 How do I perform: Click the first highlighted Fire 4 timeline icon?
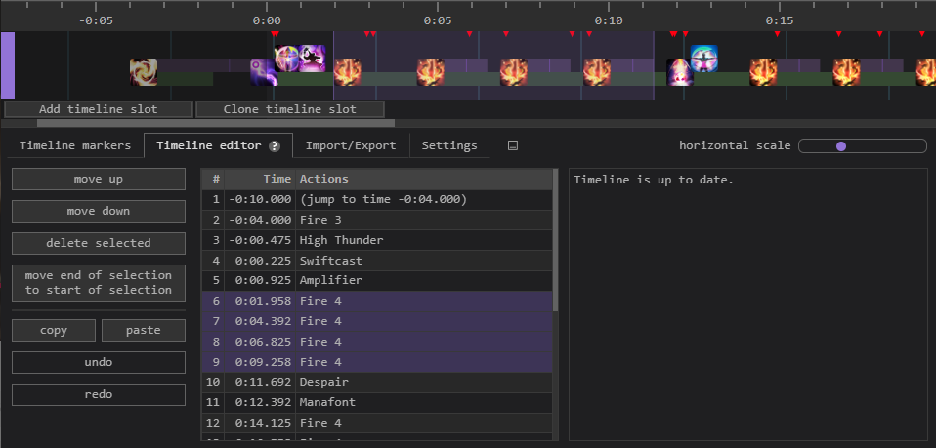(x=348, y=72)
